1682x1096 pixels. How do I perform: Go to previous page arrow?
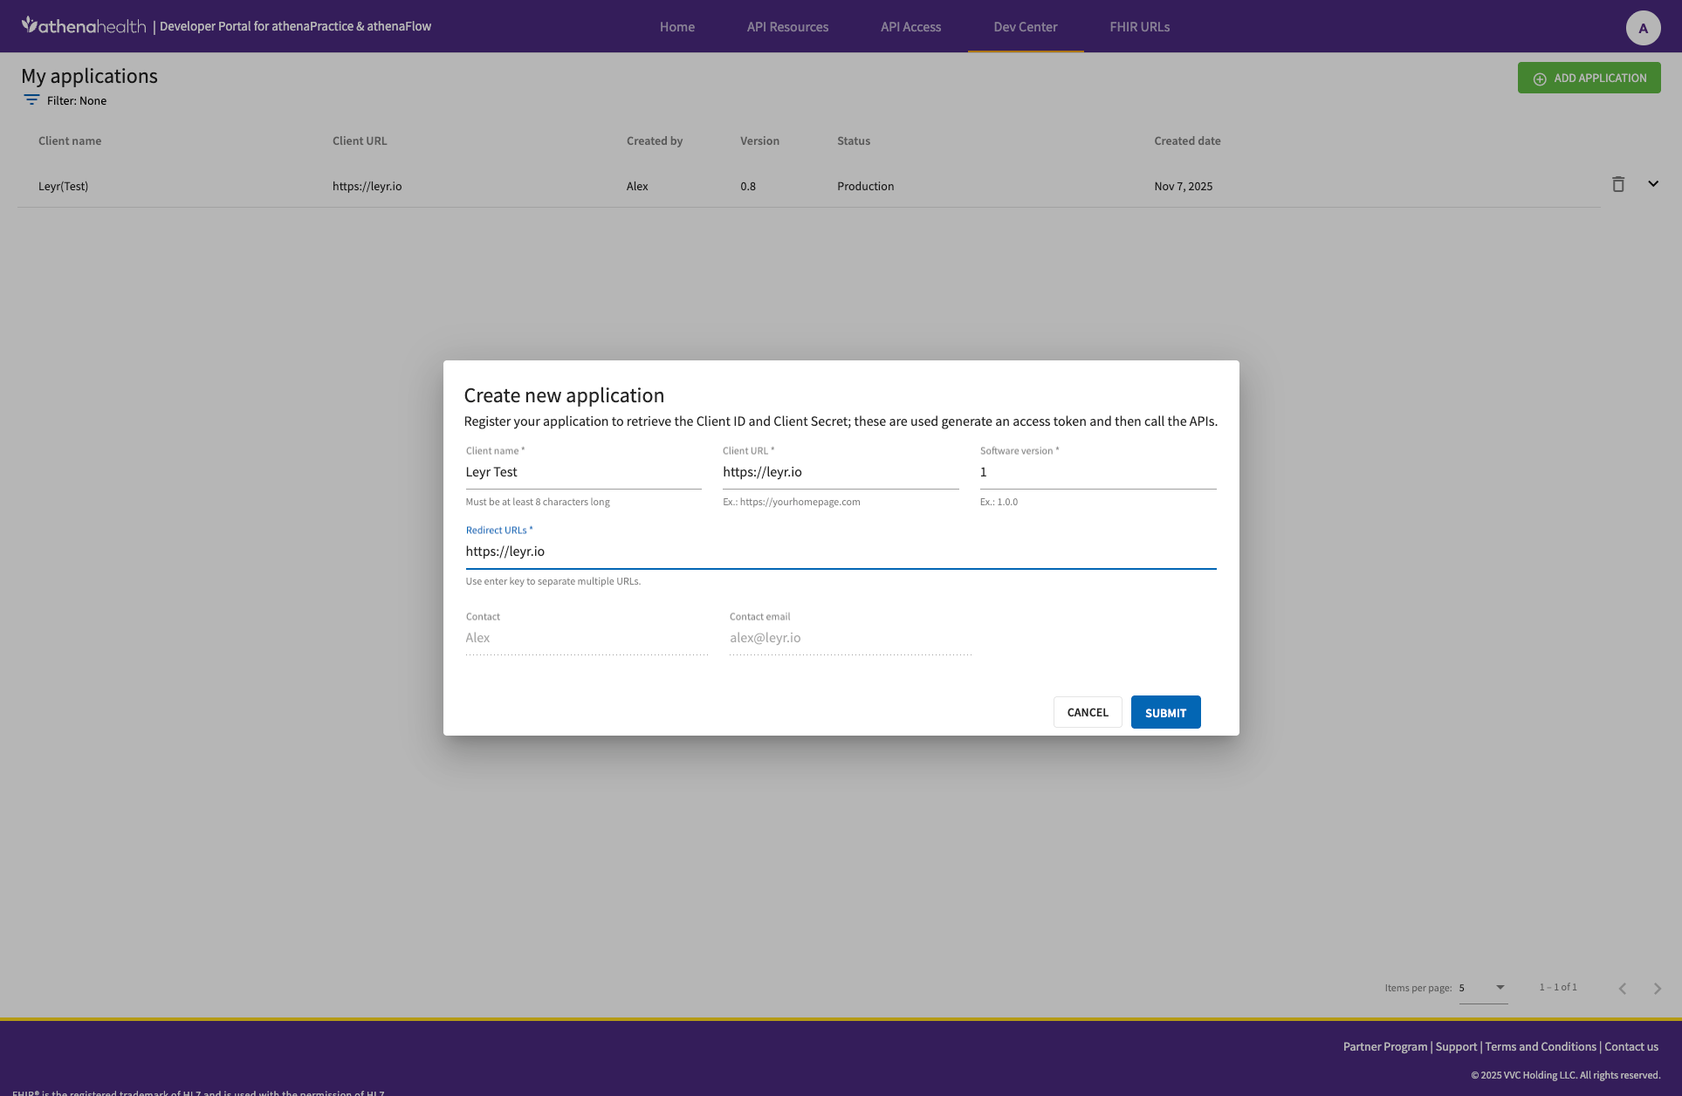click(1622, 988)
